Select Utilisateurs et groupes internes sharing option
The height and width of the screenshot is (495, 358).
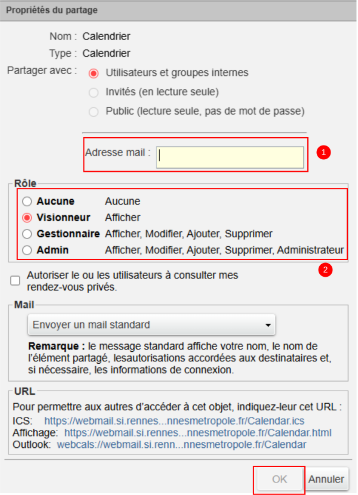pyautogui.click(x=93, y=73)
